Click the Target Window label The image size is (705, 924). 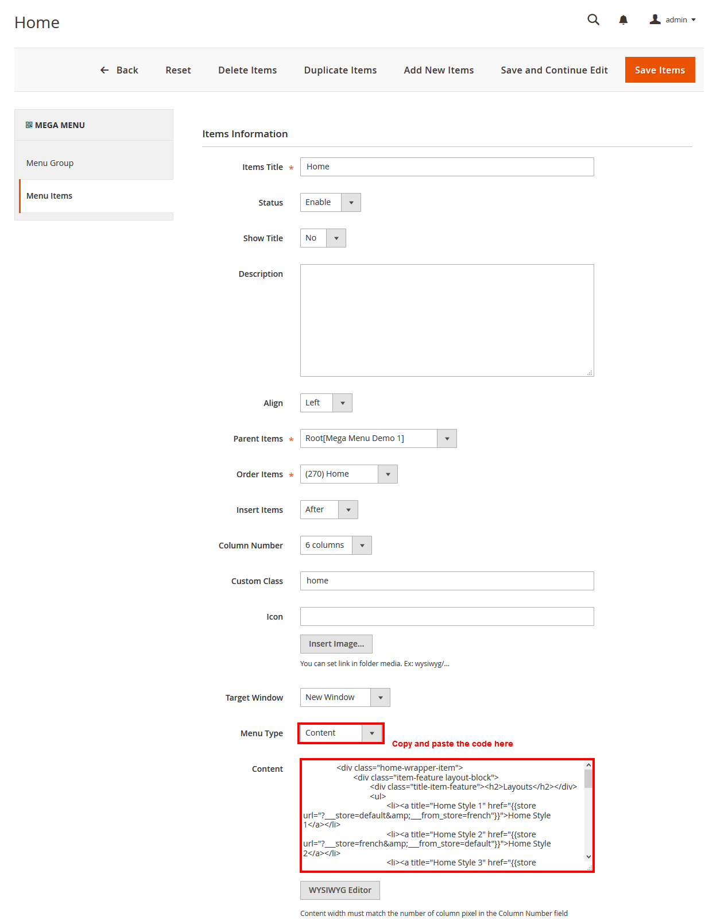(254, 698)
